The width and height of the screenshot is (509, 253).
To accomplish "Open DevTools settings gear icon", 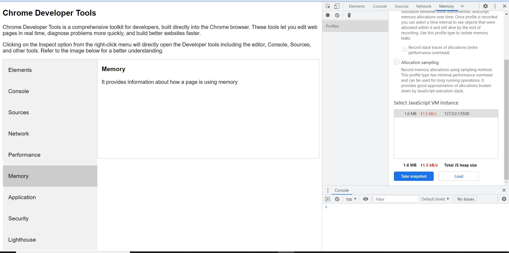I will [x=485, y=6].
